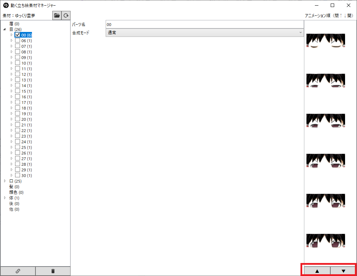Viewport: 357px width, 276px height.
Task: Select the fully open eyes bottom thumbnail
Action: click(325, 241)
